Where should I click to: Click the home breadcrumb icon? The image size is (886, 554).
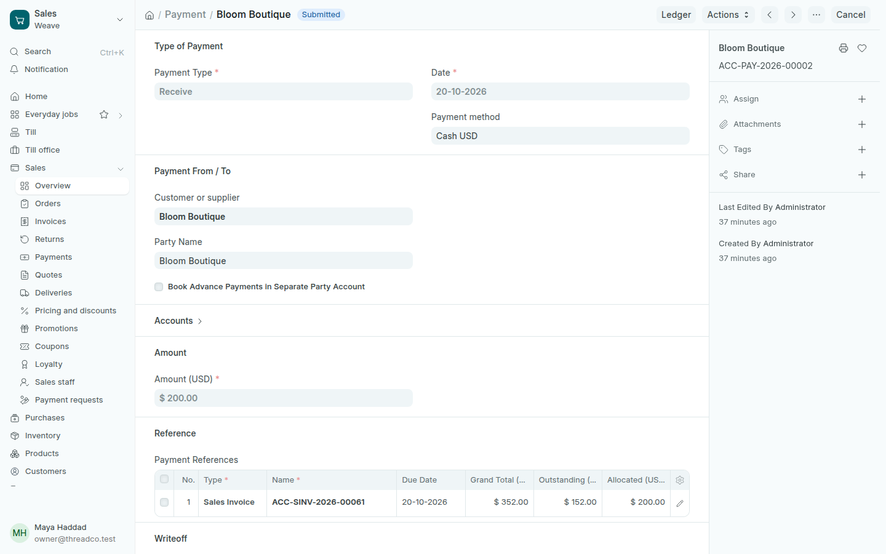click(x=150, y=15)
